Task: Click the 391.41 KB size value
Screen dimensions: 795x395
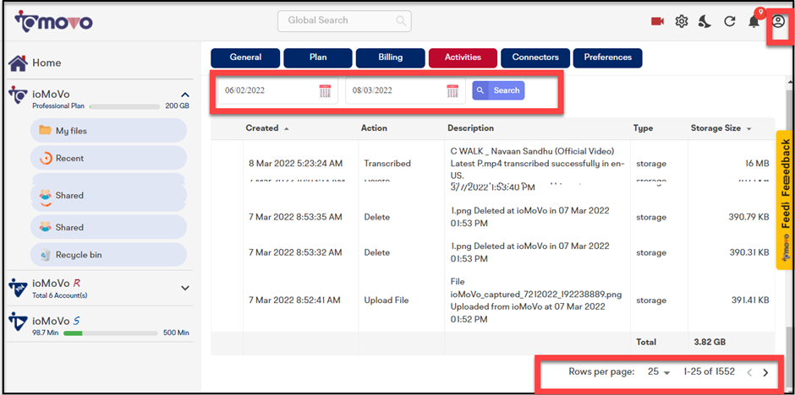Action: click(x=748, y=300)
